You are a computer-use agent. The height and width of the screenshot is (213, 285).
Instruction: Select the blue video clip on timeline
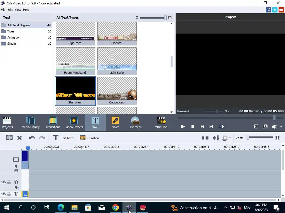[x=25, y=156]
